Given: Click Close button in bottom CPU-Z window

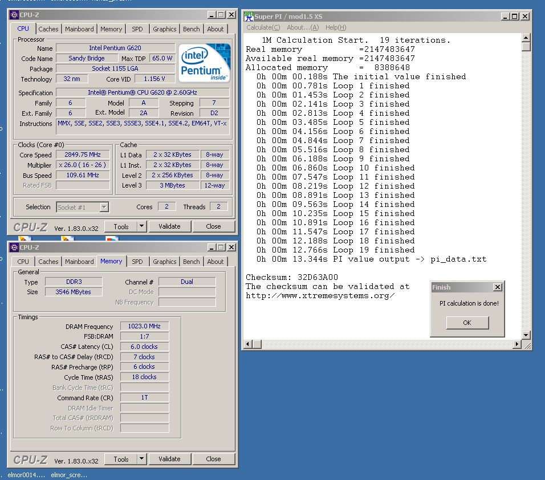Looking at the screenshot, I should point(213,459).
